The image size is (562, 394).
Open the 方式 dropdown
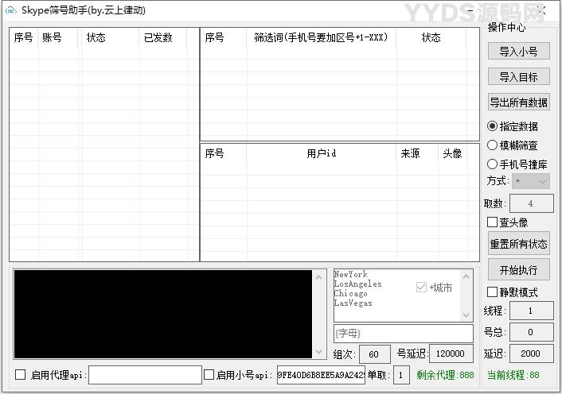(531, 181)
